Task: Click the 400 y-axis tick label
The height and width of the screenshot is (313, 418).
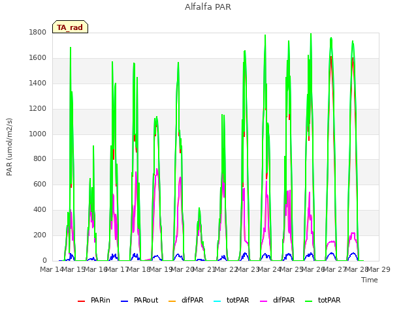Action: coord(40,210)
